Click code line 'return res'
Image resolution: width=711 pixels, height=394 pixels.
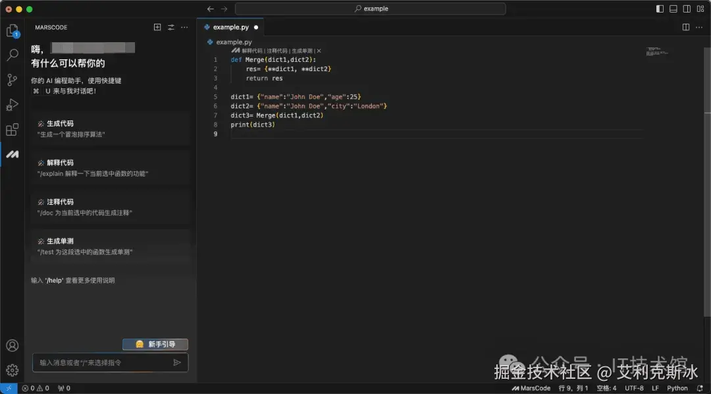point(265,78)
